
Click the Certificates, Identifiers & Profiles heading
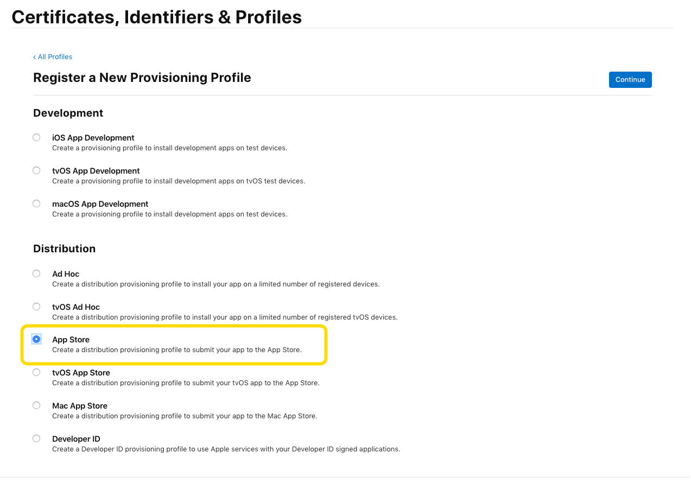tap(157, 17)
